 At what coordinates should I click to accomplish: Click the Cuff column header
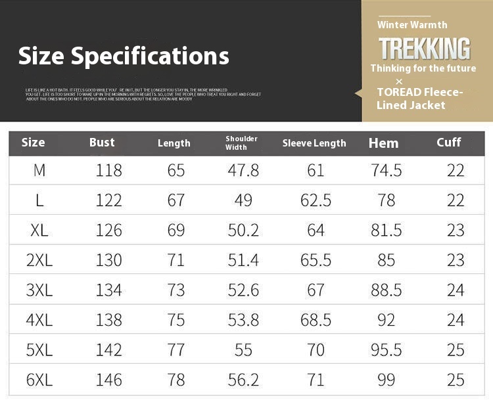449,143
